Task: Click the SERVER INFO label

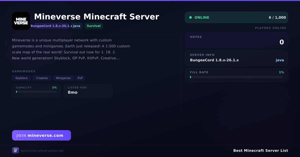Action: 202,55
